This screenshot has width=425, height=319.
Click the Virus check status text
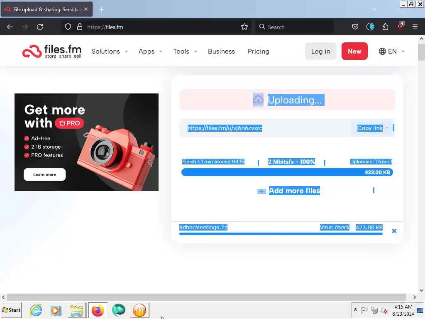335,227
